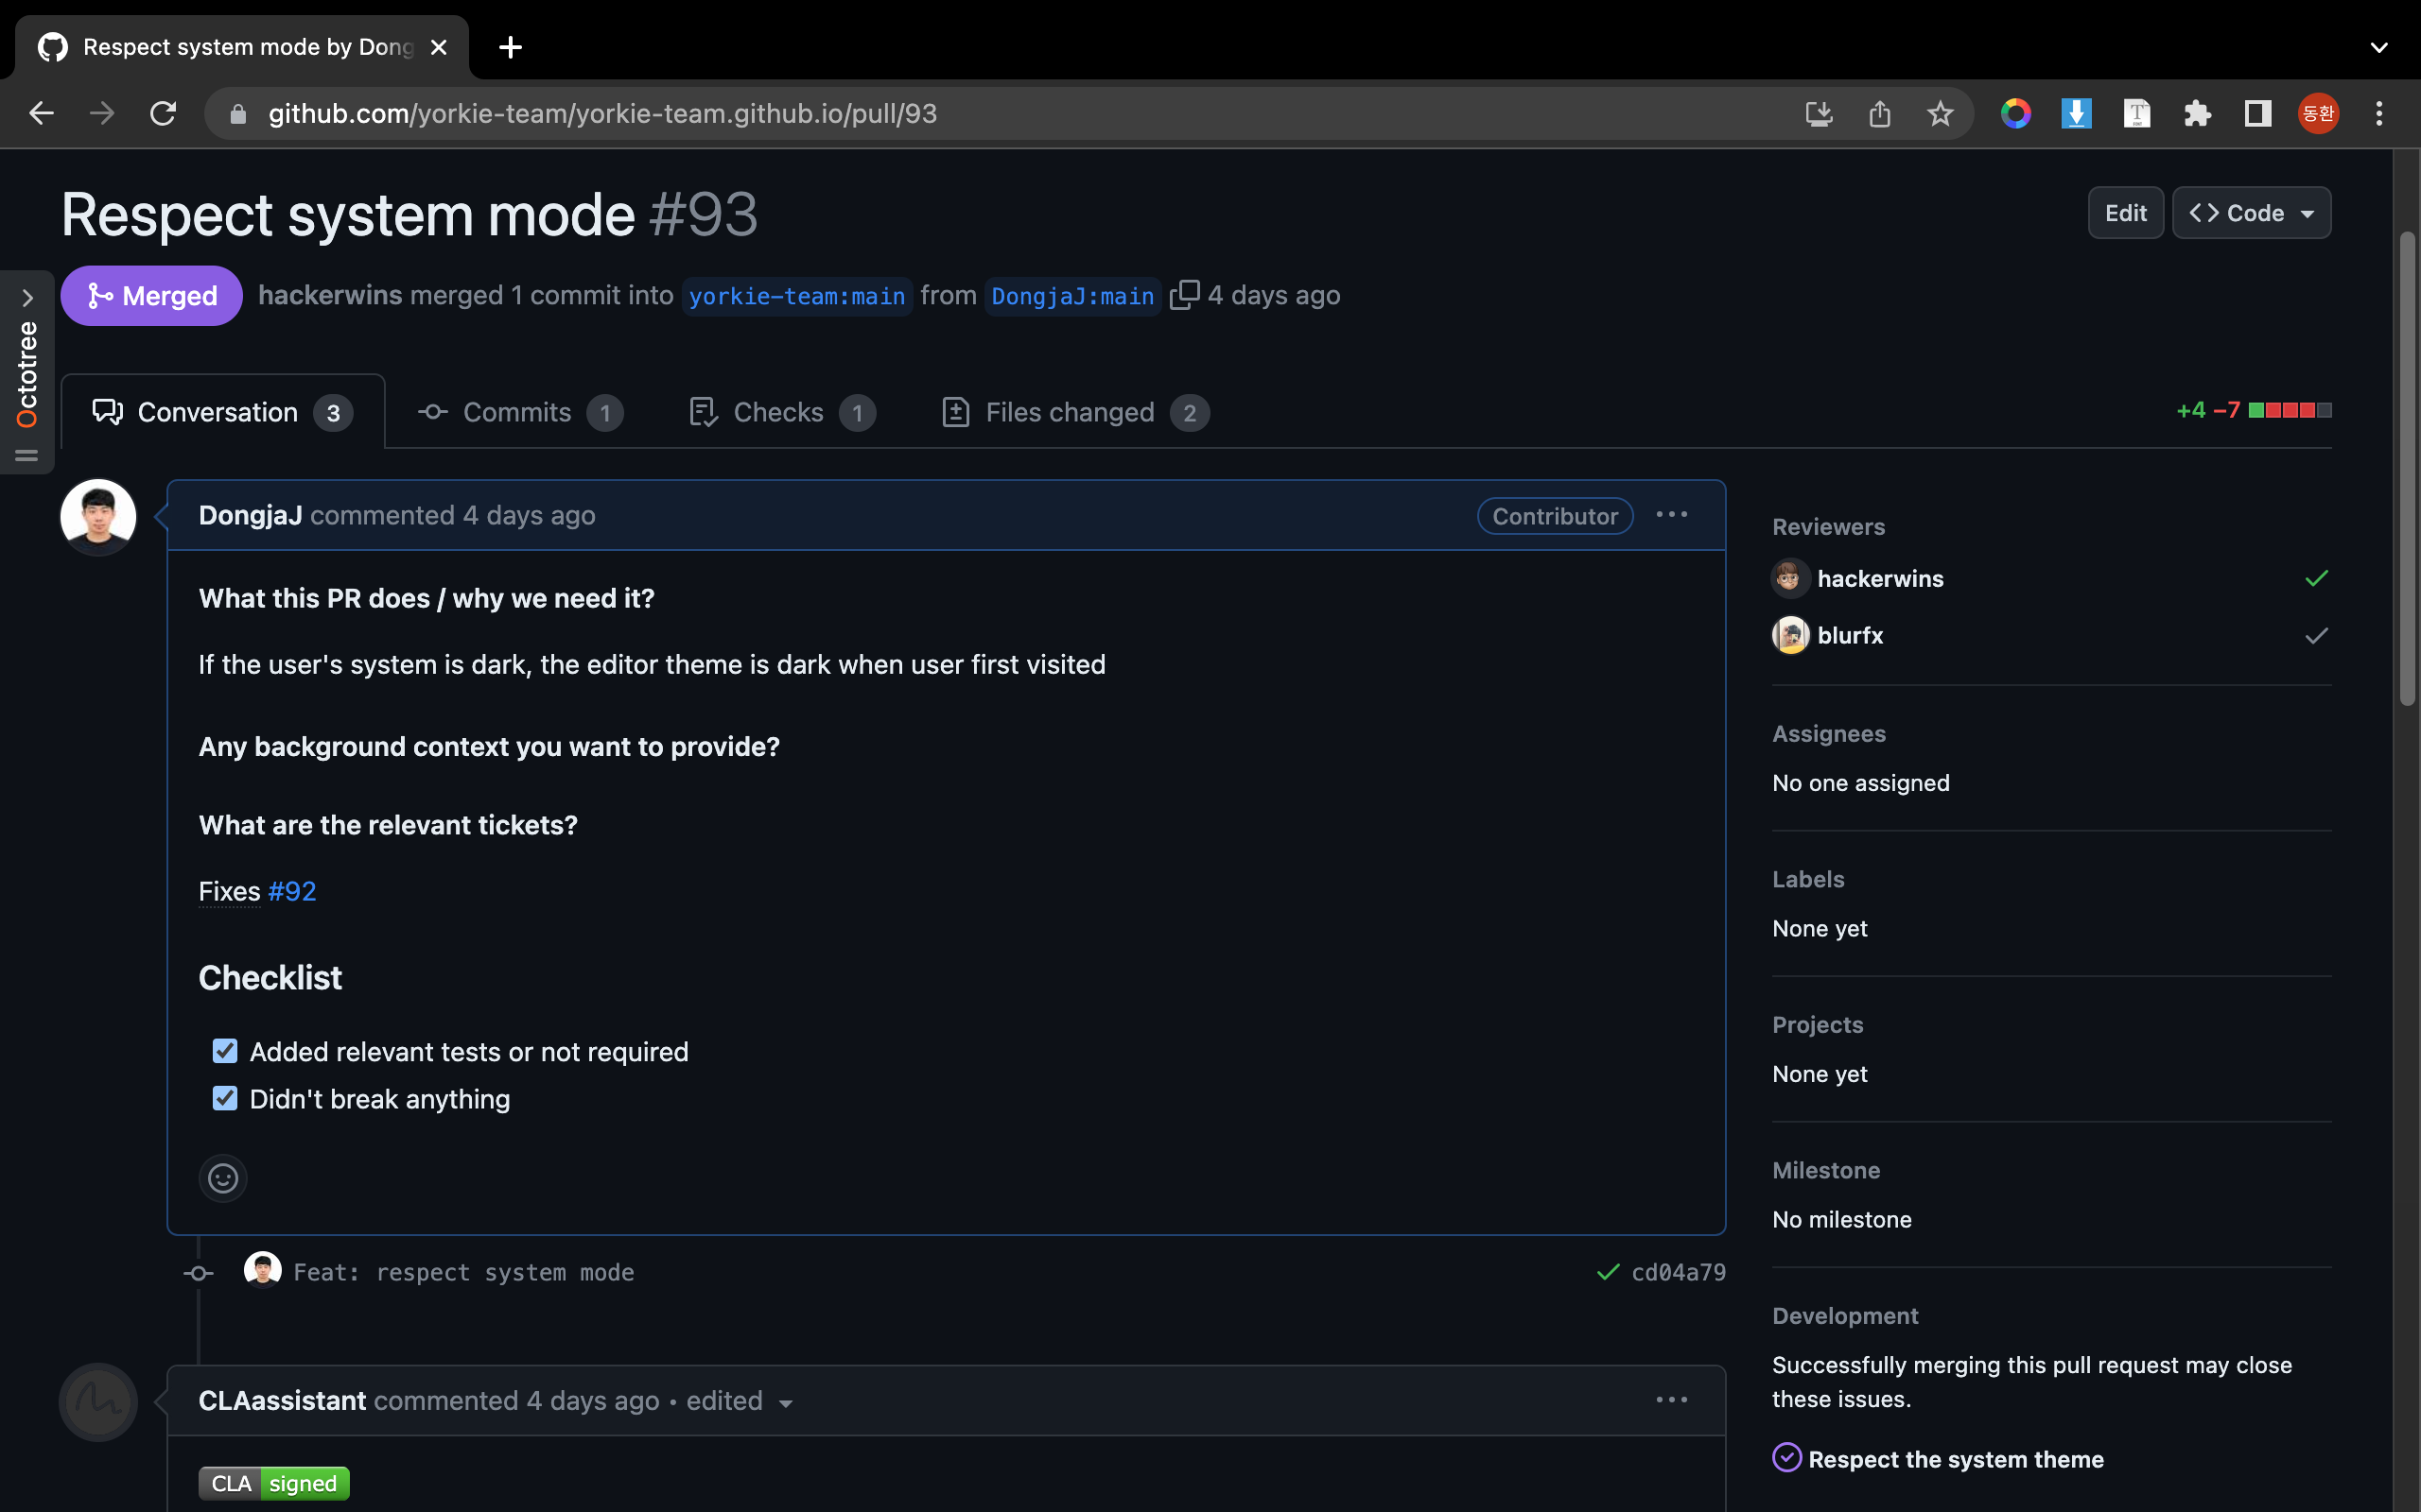This screenshot has height=1512, width=2421.
Task: Click the page share icon in address bar
Action: (1880, 114)
